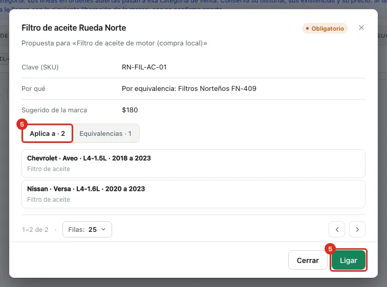Go to the previous page of results
Screen dimensions: 387x287
click(337, 229)
